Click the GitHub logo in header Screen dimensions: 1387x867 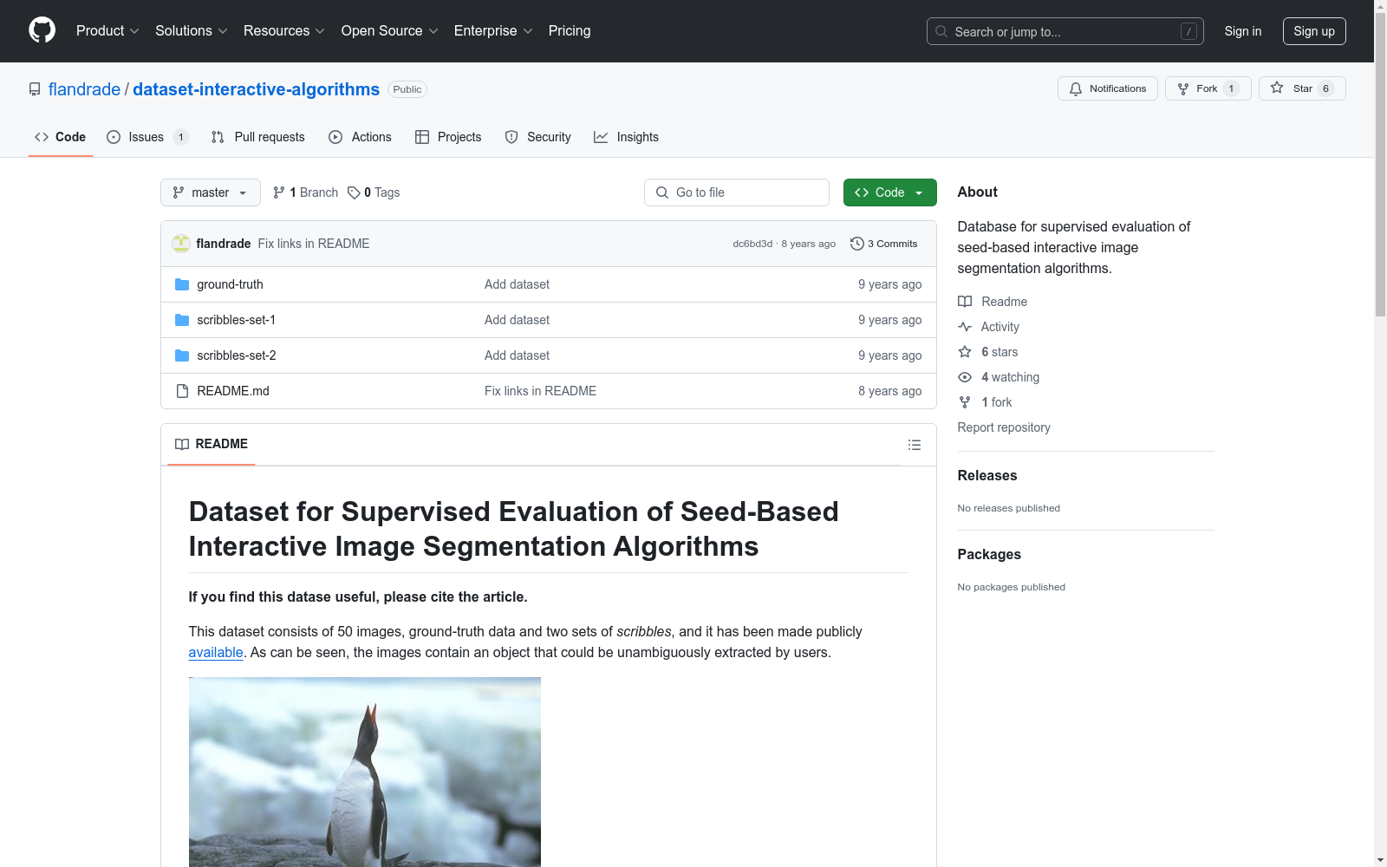[42, 30]
